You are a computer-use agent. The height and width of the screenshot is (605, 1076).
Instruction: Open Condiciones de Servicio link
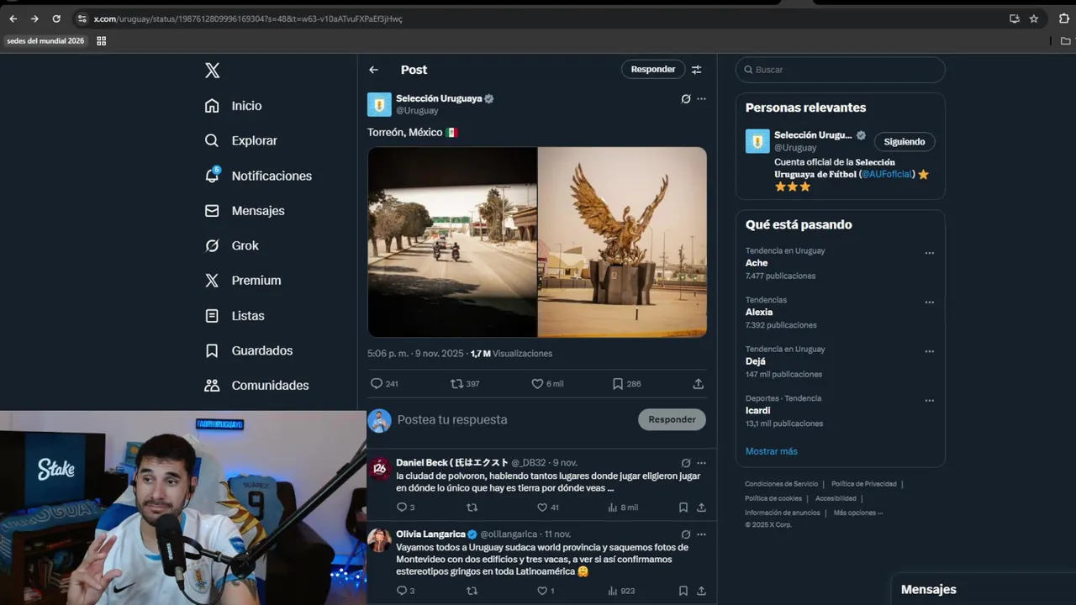click(x=781, y=484)
